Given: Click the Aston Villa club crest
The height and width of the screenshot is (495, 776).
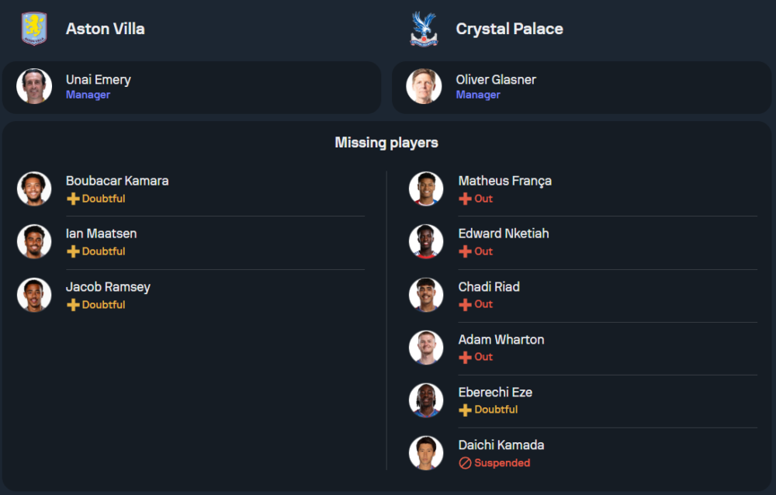Looking at the screenshot, I should click(34, 29).
